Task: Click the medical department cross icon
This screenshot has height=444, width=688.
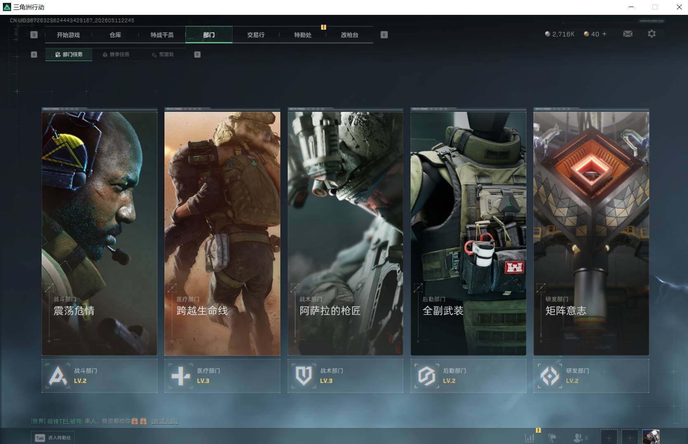Action: pyautogui.click(x=181, y=376)
